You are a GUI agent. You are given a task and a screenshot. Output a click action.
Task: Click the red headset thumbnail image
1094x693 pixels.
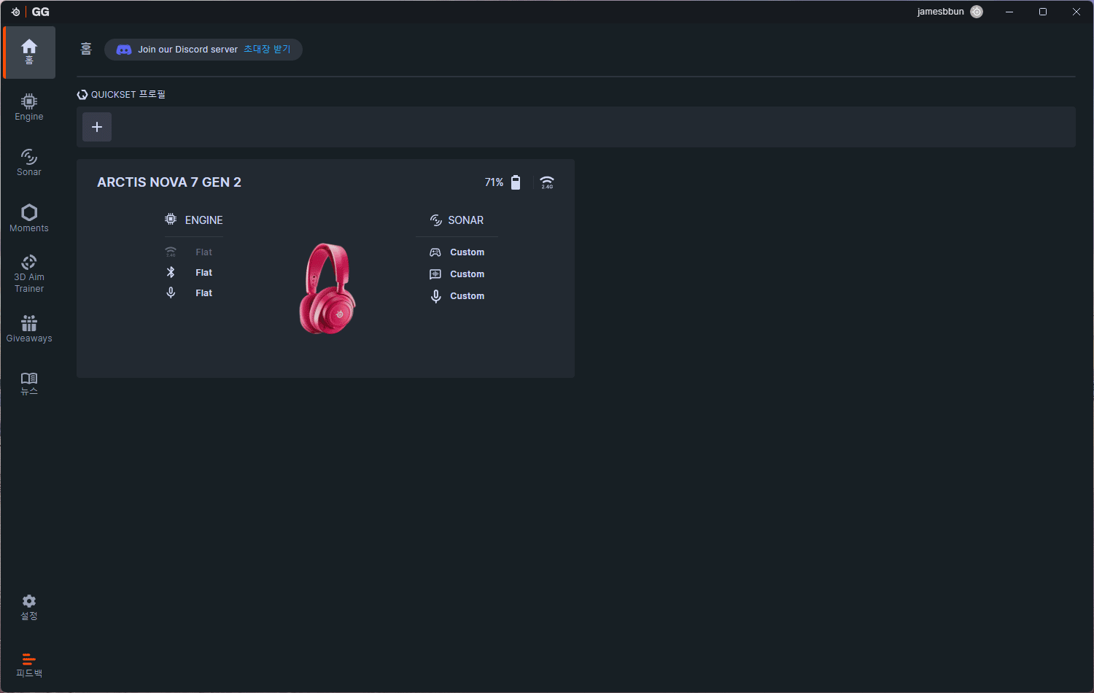pos(327,289)
